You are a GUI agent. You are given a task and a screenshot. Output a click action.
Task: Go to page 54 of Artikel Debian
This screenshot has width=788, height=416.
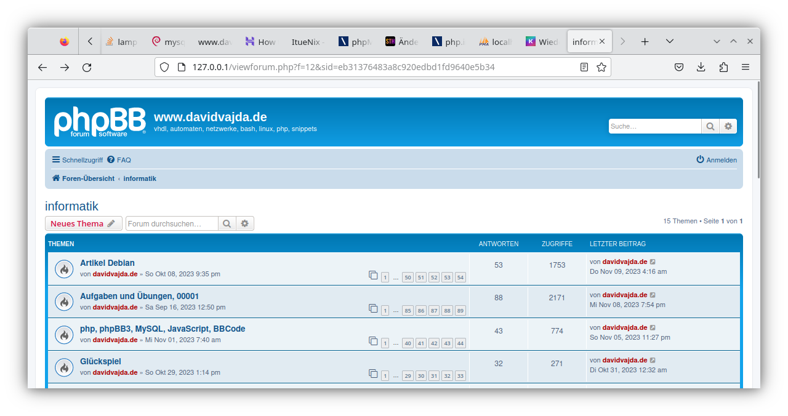460,278
